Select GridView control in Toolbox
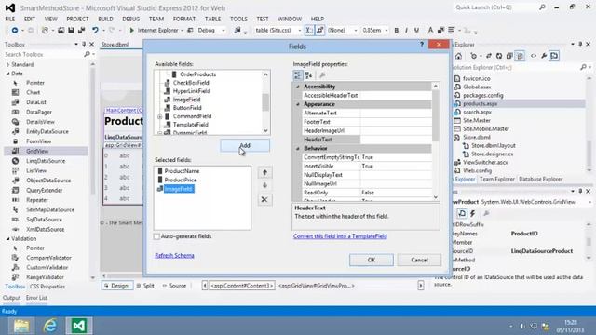This screenshot has width=596, height=335. pos(37,151)
